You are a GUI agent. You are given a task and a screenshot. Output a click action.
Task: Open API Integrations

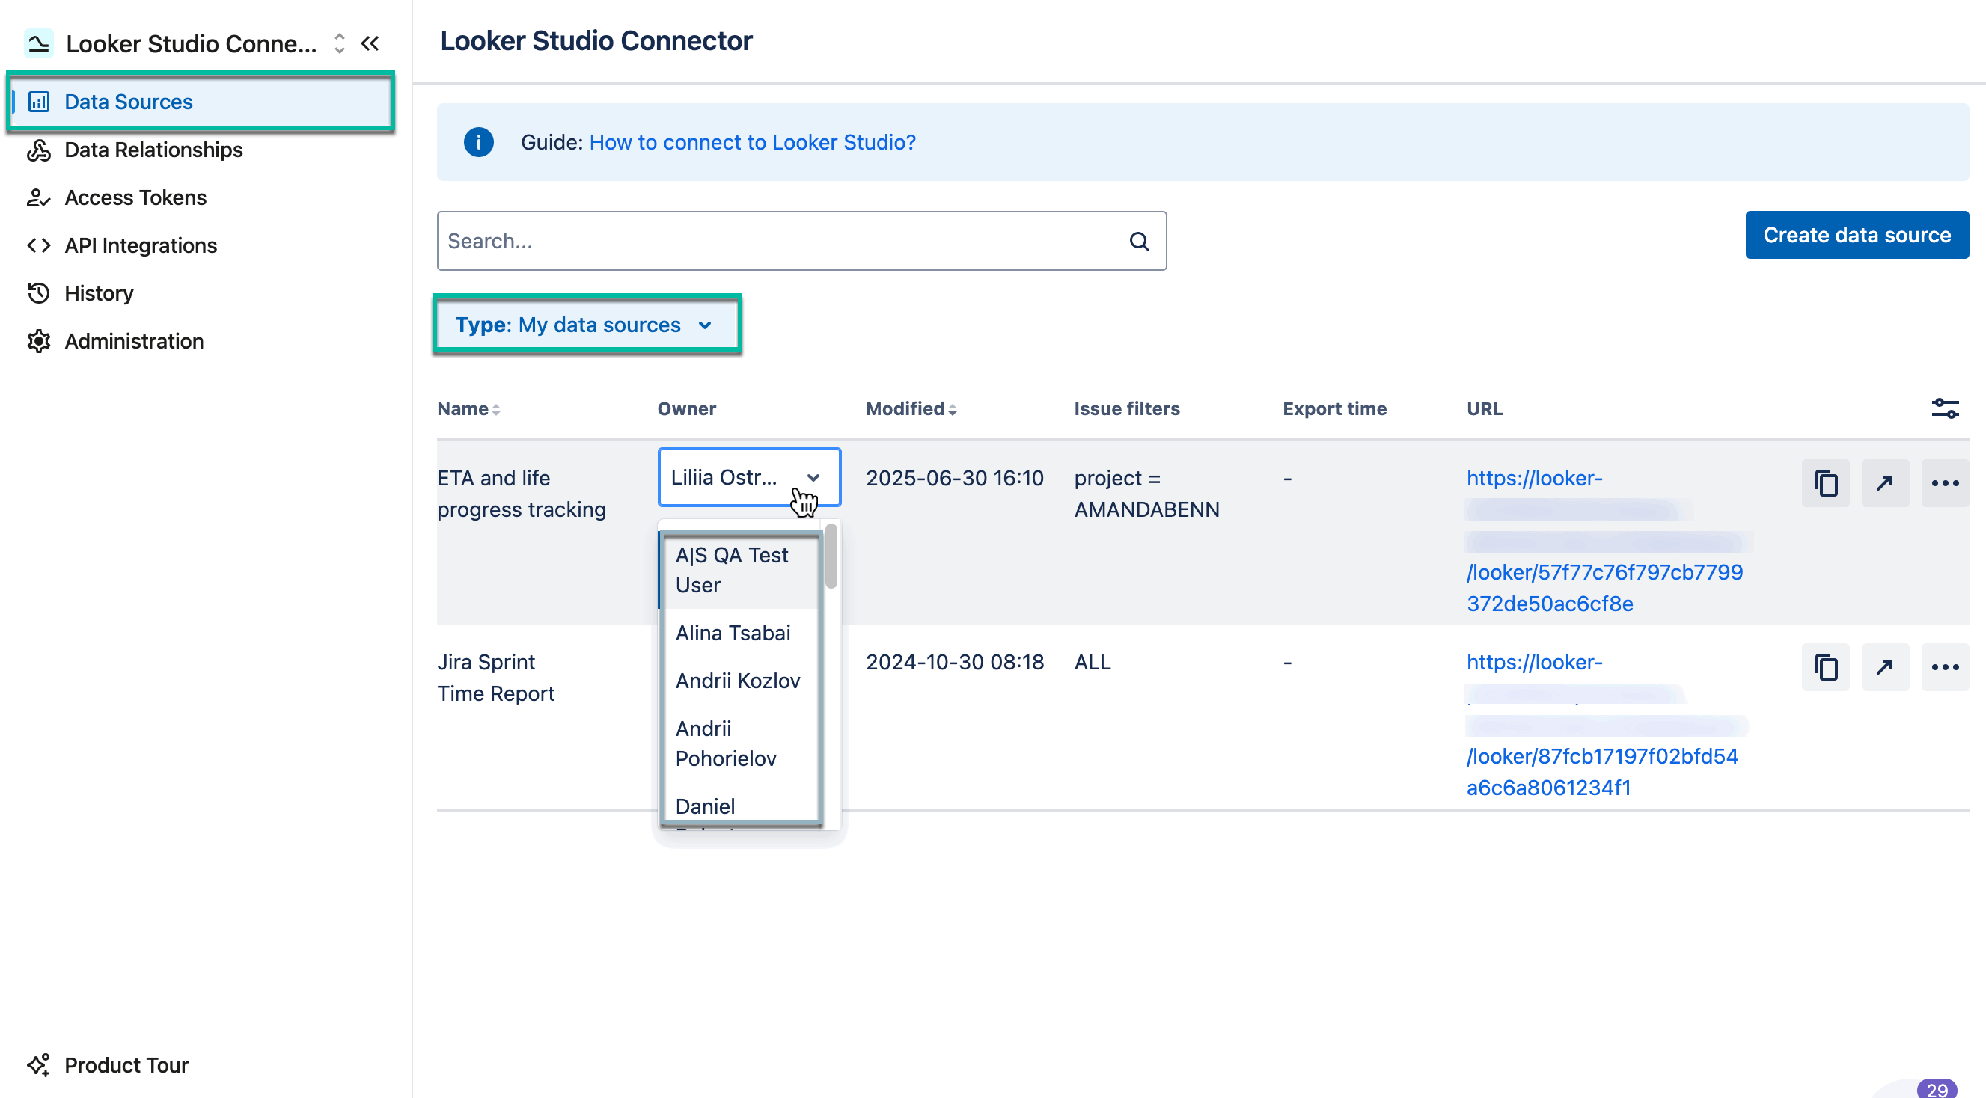(x=141, y=245)
